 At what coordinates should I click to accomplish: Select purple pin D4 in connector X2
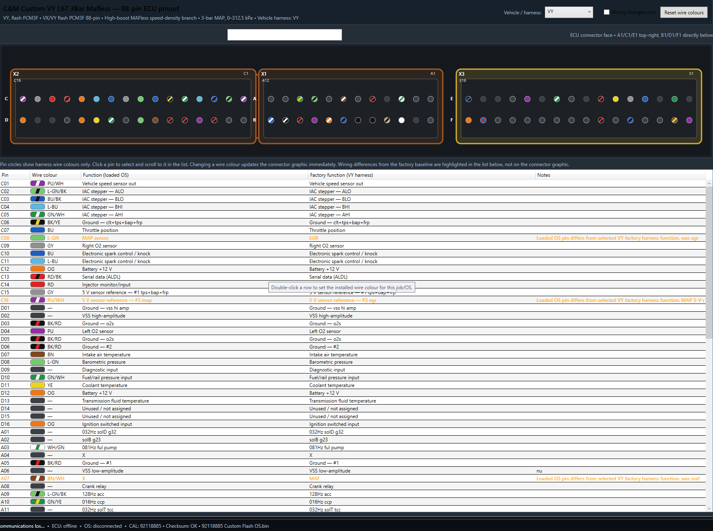[x=200, y=120]
